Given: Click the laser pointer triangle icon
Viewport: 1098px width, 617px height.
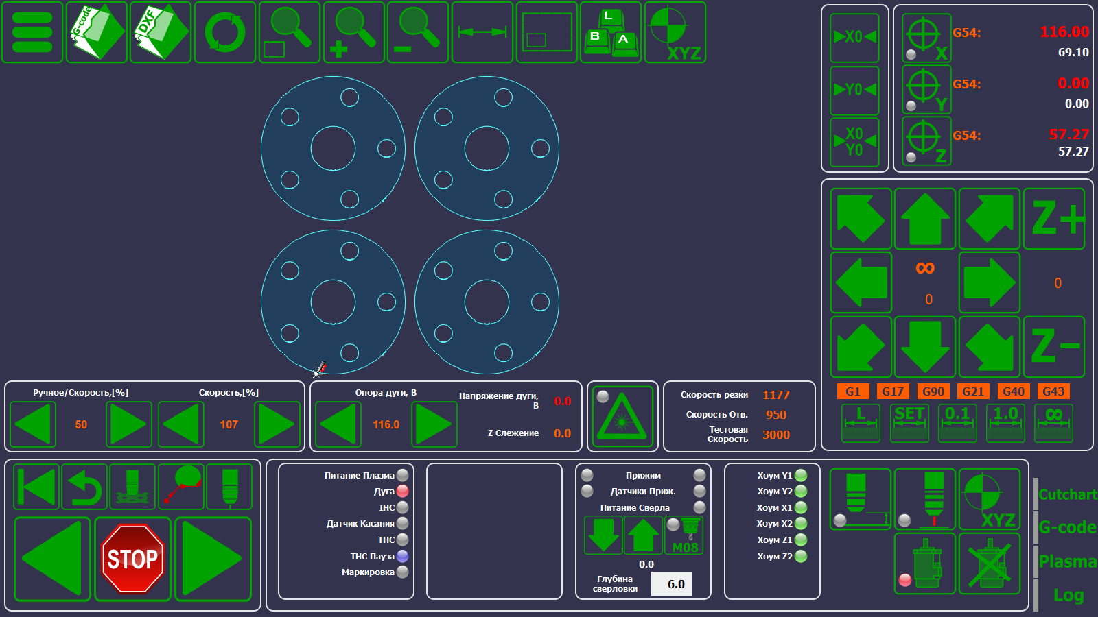Looking at the screenshot, I should point(622,417).
